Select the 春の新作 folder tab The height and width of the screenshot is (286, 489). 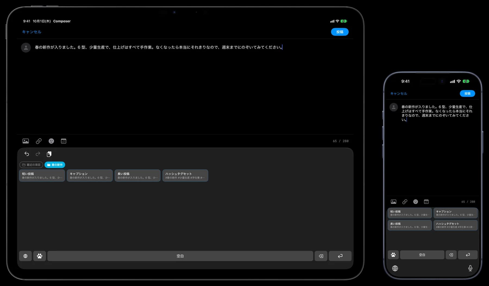click(55, 165)
